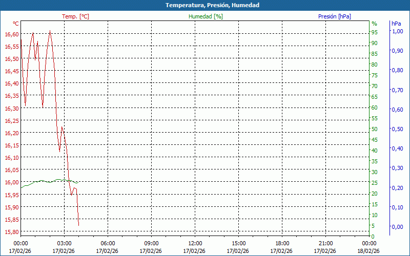Viewport: 410px width, 256px height.
Task: Click the 95 value on humidity axis
Action: (x=375, y=32)
